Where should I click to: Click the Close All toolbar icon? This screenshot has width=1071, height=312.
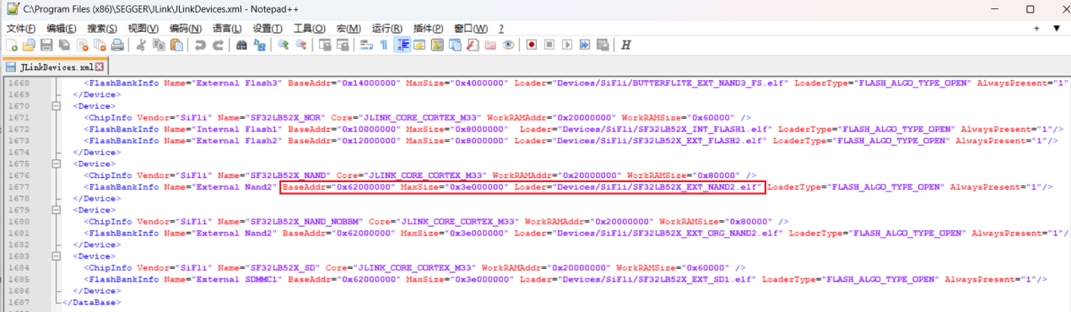[100, 45]
